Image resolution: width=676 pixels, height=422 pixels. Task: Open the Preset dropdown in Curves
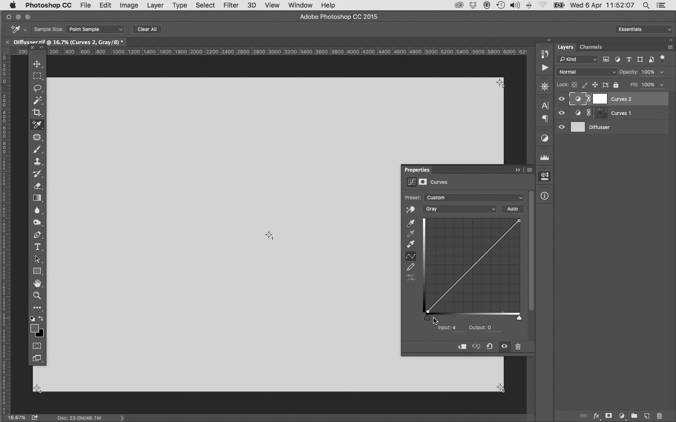[474, 197]
